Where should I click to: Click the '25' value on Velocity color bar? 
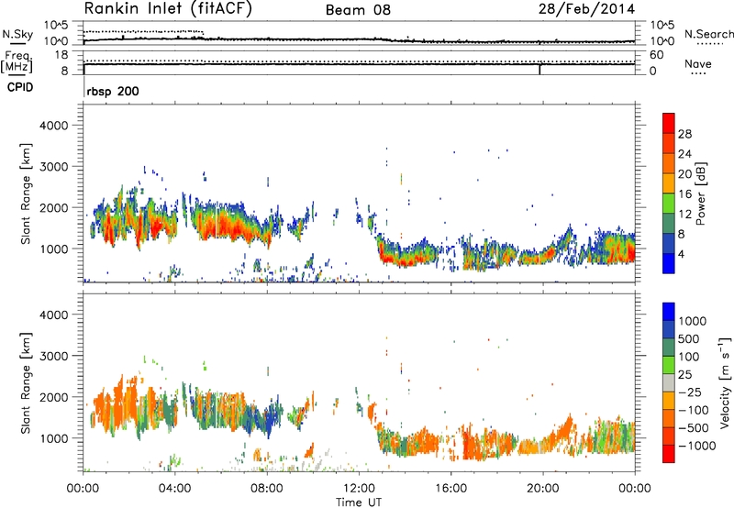(x=684, y=375)
